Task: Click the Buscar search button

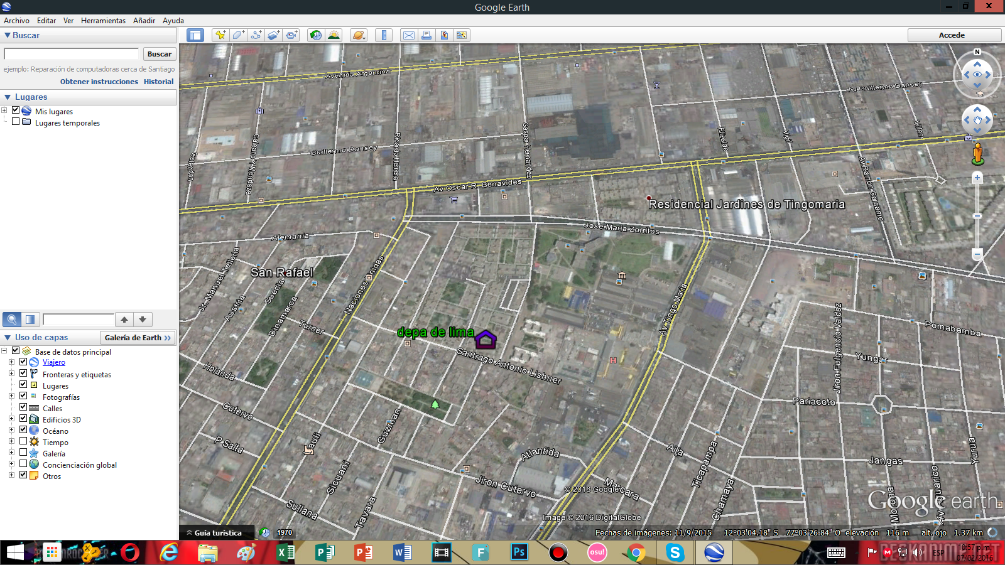Action: 160,54
